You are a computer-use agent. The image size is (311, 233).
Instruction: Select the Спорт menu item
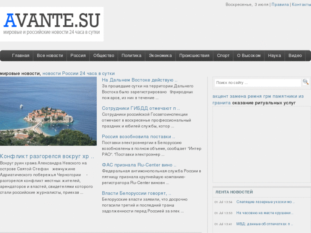pos(223,56)
